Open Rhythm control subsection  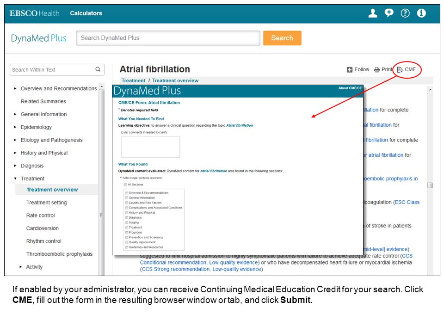tap(43, 241)
